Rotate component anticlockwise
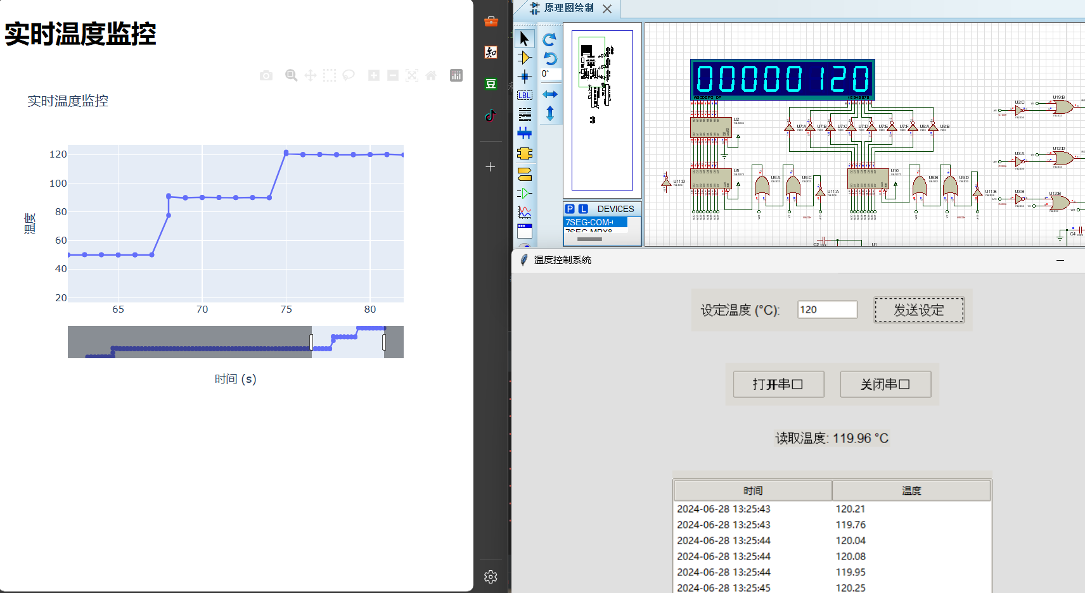This screenshot has height=593, width=1085. click(549, 58)
